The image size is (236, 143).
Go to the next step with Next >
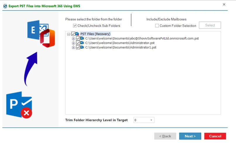[190, 136]
